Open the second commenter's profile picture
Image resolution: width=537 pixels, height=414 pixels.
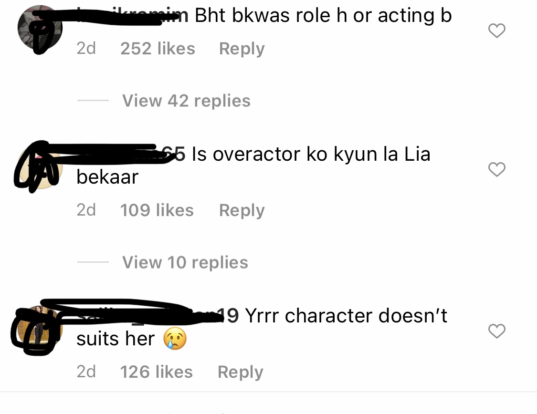point(40,166)
